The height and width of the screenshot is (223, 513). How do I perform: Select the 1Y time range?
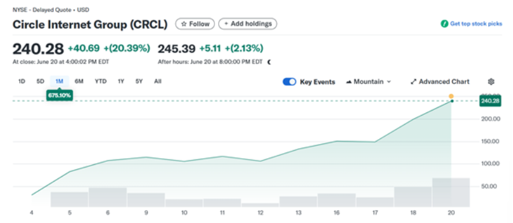click(x=121, y=81)
